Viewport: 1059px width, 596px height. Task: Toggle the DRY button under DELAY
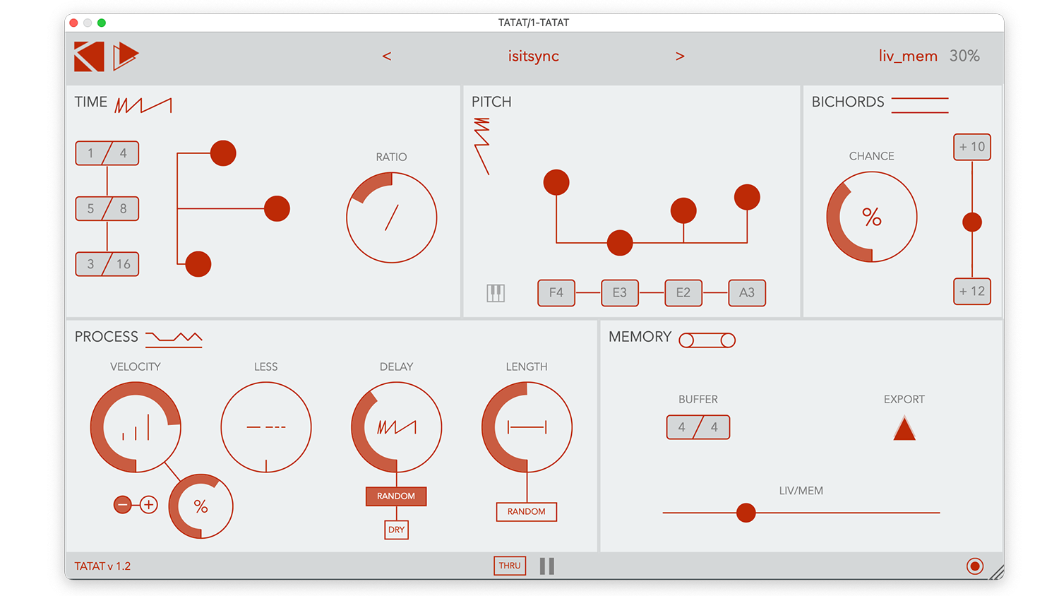[x=397, y=530]
